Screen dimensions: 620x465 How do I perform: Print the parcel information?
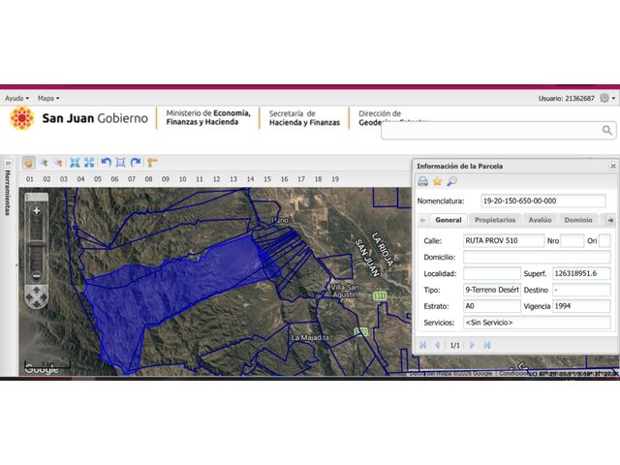tap(423, 181)
